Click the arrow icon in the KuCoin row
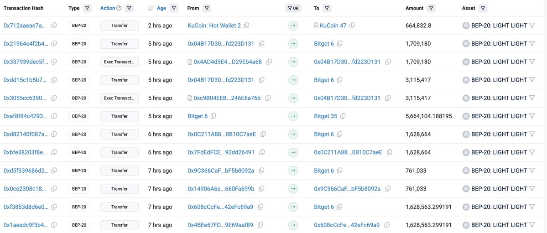Screen dimensions: 547x233 pos(293,26)
